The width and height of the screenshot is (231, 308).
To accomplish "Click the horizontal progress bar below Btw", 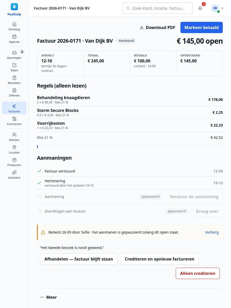I will [130, 147].
